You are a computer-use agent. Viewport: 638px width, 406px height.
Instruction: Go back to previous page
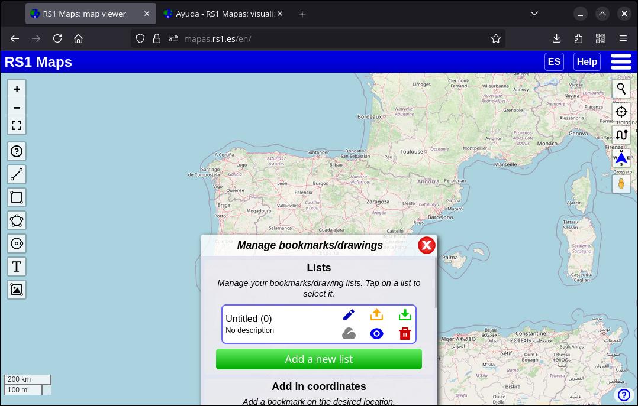coord(15,38)
